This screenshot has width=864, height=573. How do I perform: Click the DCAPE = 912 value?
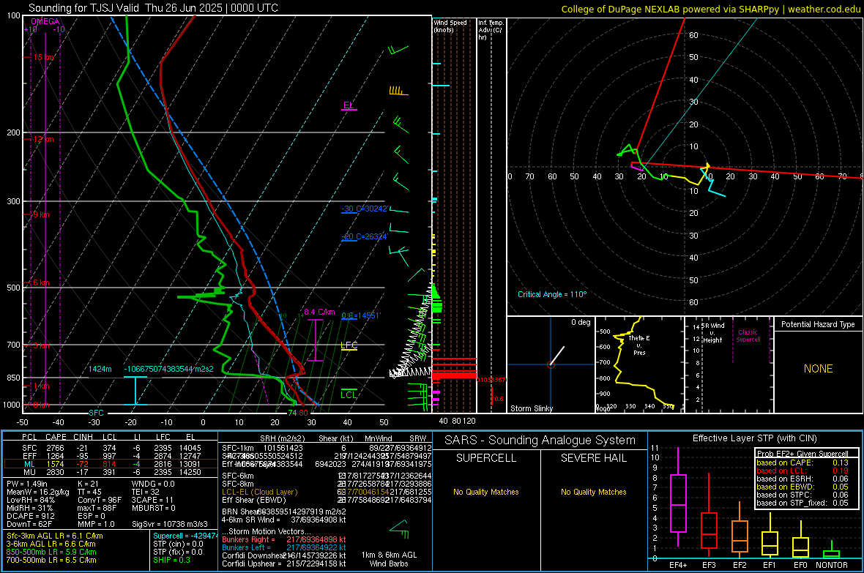pyautogui.click(x=30, y=516)
